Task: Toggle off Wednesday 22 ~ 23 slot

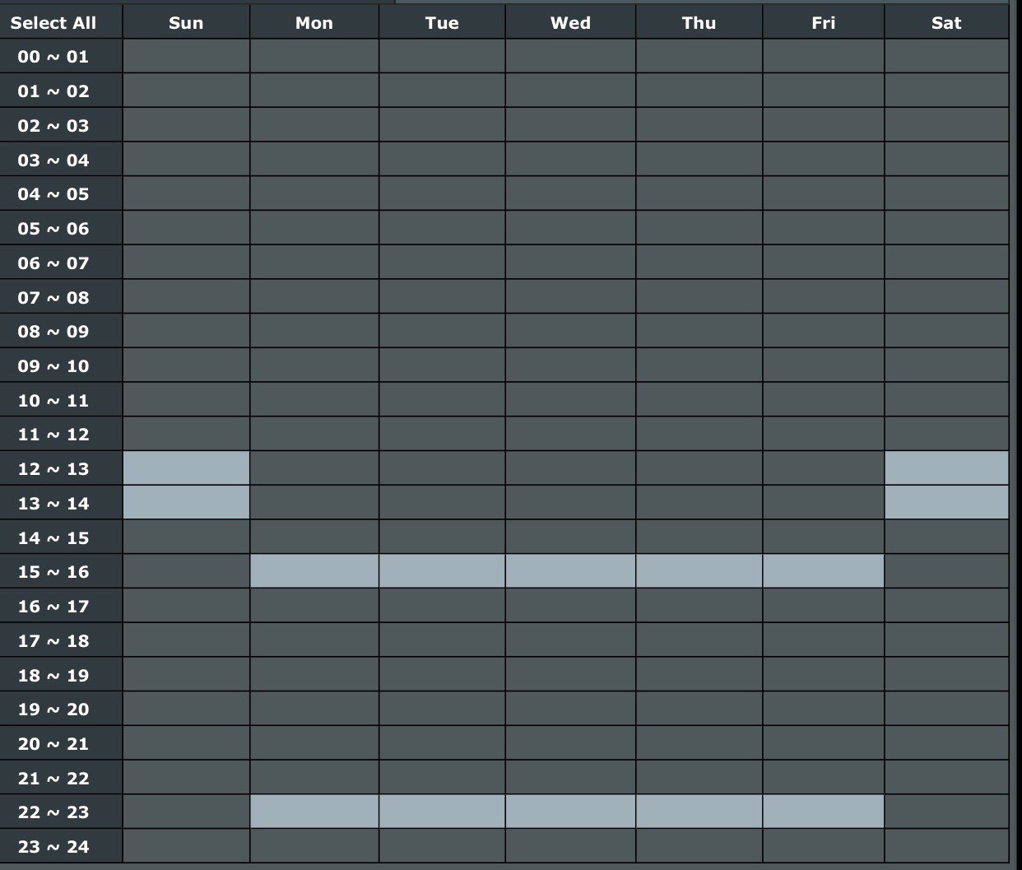Action: (x=570, y=812)
